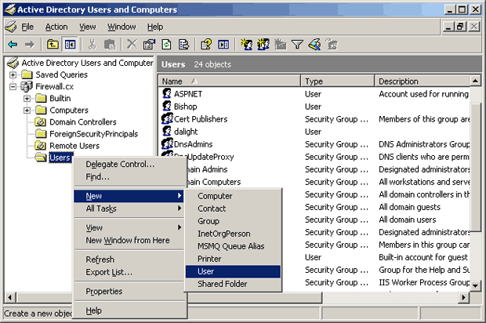Click the action pane toggle icon
Screen dimensions: 486x323
[223, 45]
